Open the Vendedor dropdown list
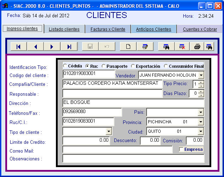 [201, 75]
